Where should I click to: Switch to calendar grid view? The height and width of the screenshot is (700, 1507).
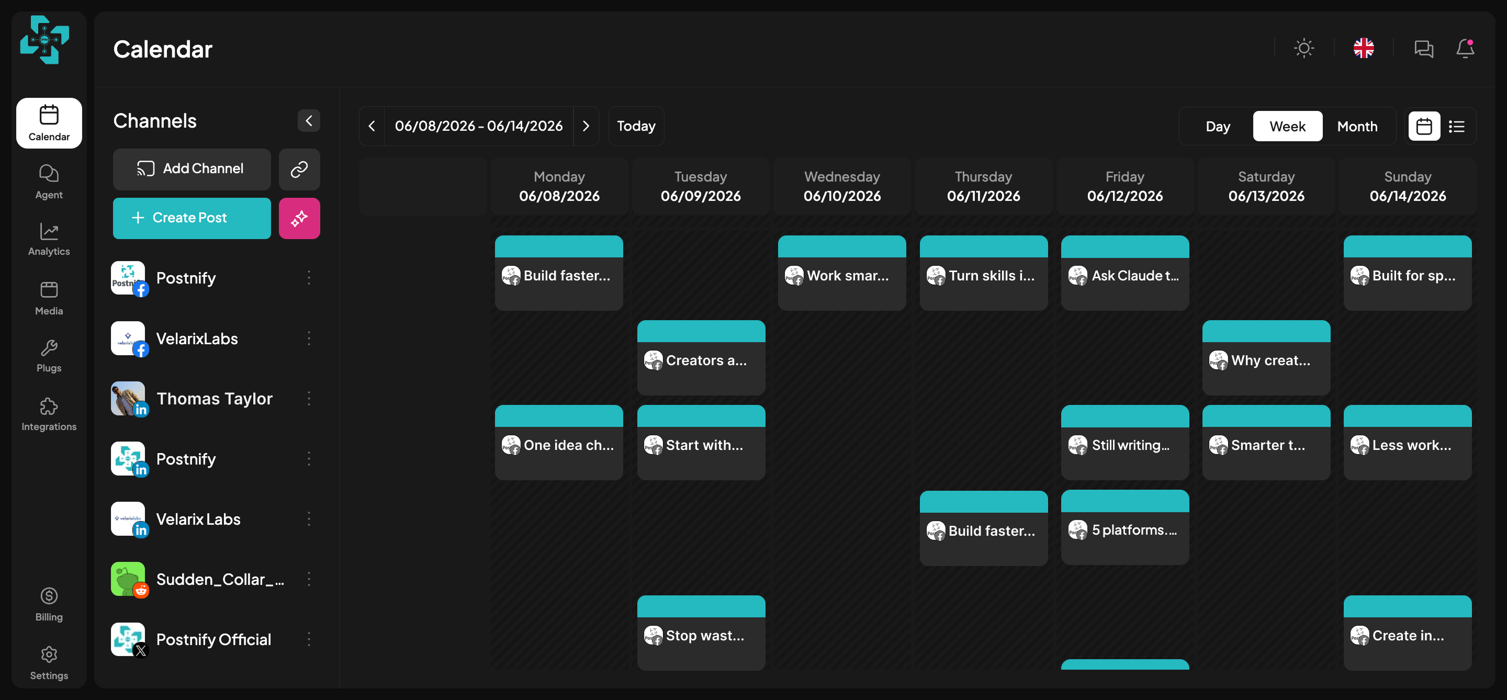(1424, 126)
